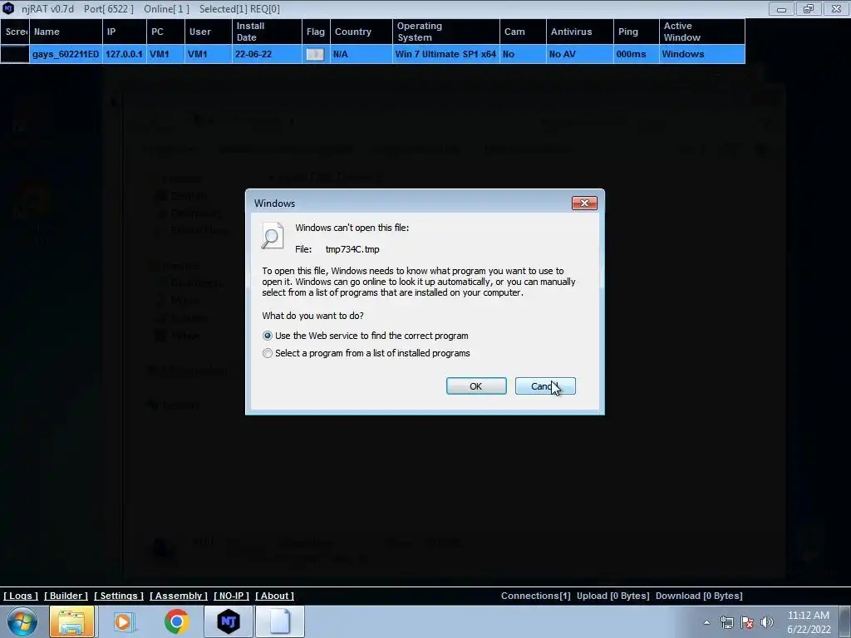Open the njRAT Builder
The image size is (851, 638).
66,596
